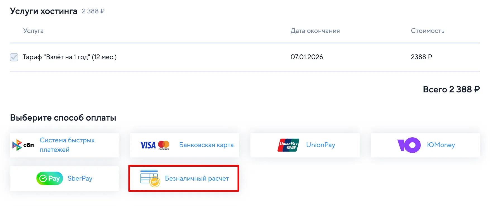Click the Услуга column header
The height and width of the screenshot is (206, 490).
(33, 31)
